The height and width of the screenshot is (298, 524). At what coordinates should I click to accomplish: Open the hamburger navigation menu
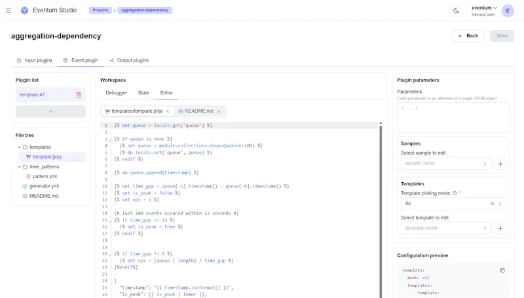9,10
